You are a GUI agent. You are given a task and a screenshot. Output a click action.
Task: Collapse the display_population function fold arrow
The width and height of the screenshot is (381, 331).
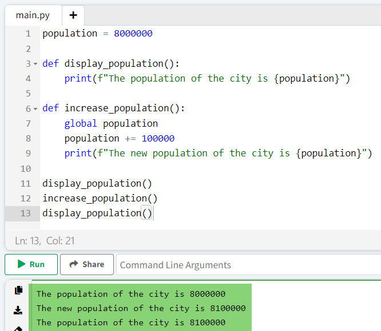(x=35, y=64)
